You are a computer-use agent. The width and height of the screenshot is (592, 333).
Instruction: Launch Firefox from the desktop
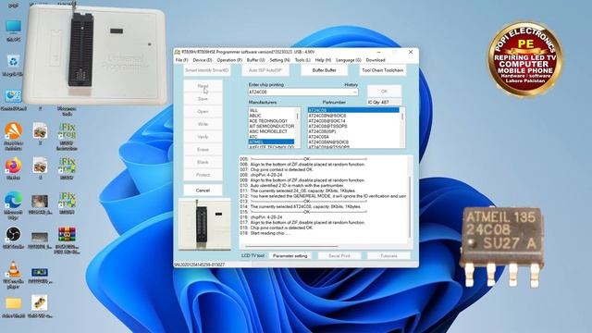[13, 166]
